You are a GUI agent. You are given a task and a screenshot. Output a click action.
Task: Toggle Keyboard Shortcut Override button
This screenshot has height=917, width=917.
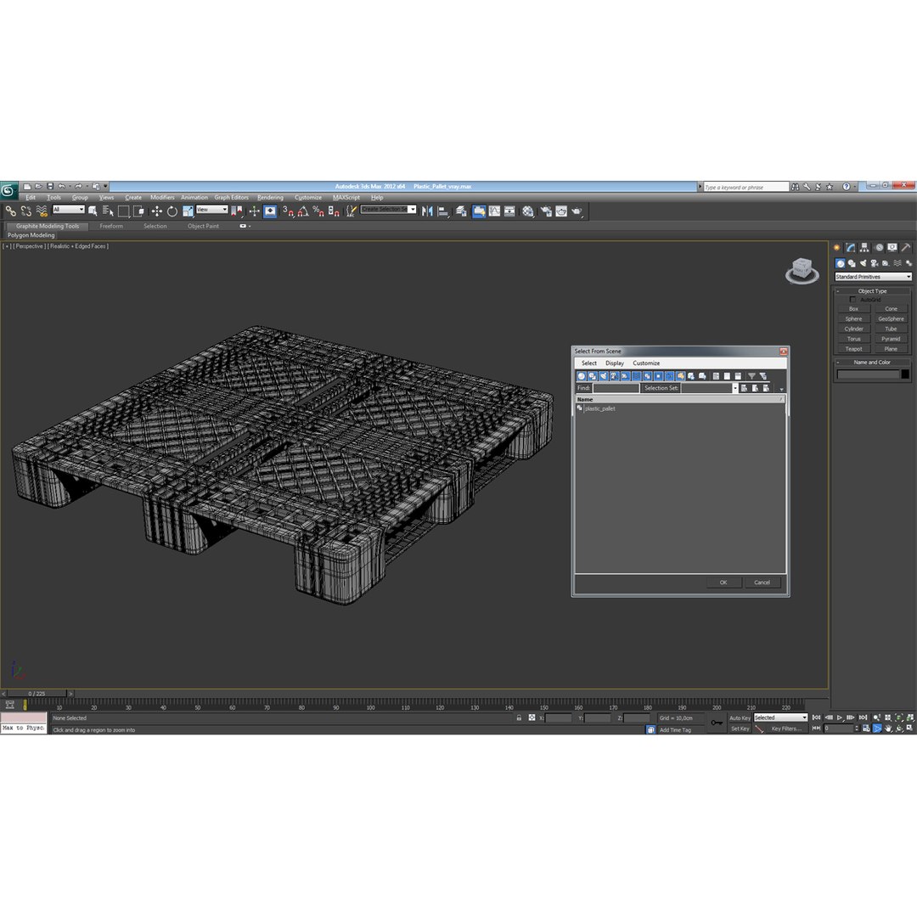(x=270, y=211)
